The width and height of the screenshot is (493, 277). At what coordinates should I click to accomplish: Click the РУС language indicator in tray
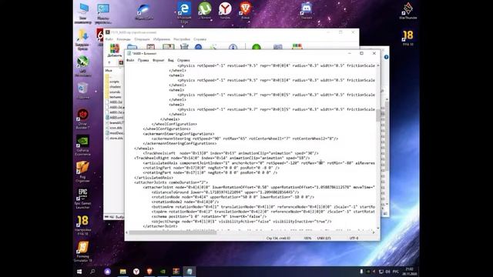coord(396,272)
